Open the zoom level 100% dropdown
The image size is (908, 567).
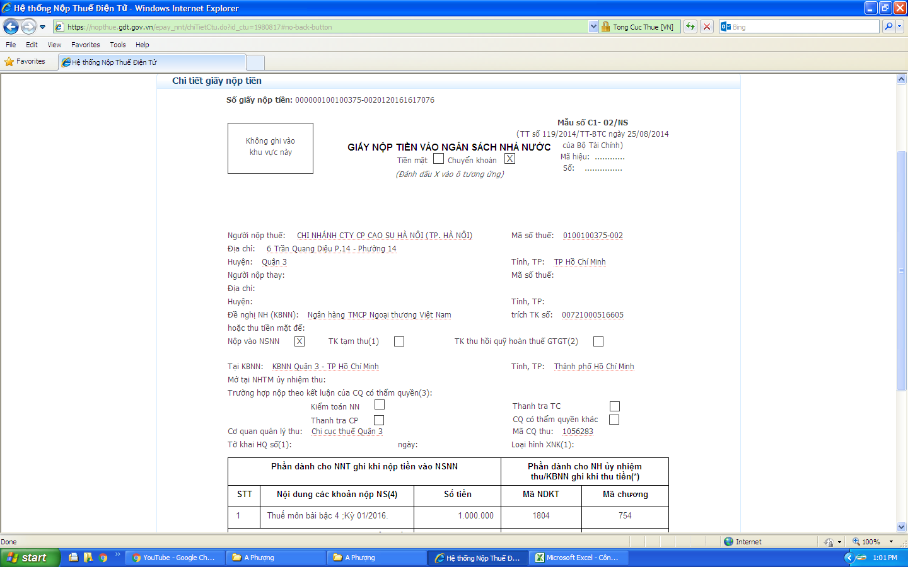pyautogui.click(x=891, y=542)
